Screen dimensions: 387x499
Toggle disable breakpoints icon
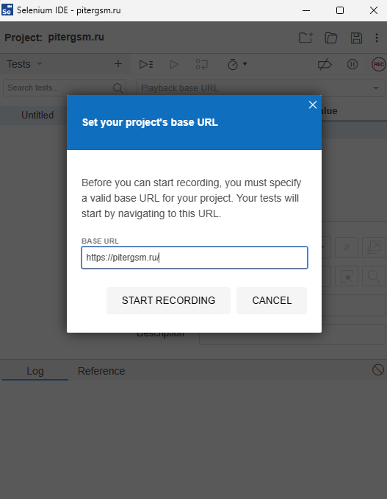point(325,65)
